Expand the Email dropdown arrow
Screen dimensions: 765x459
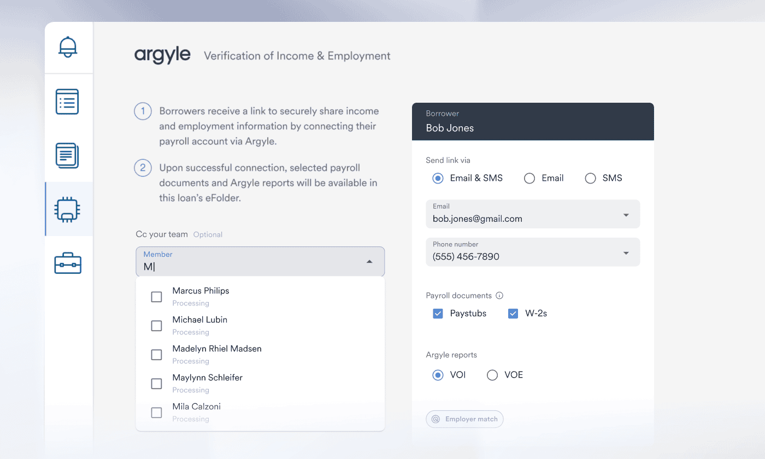pyautogui.click(x=626, y=215)
